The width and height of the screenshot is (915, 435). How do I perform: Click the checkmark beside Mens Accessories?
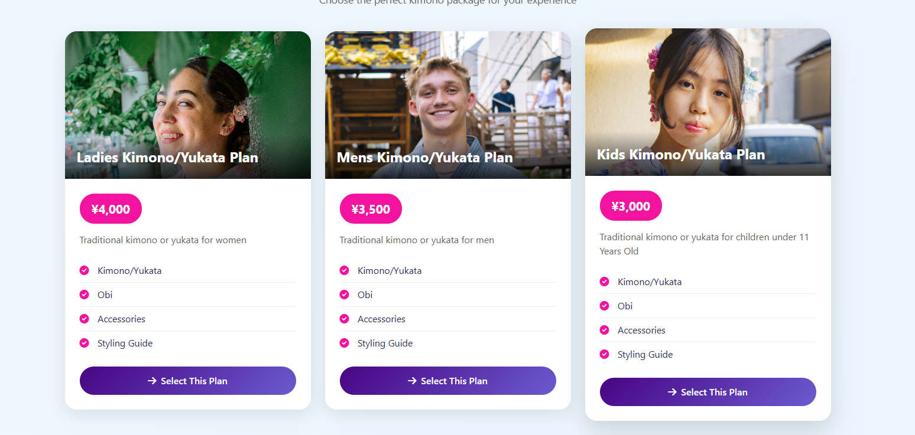[344, 319]
